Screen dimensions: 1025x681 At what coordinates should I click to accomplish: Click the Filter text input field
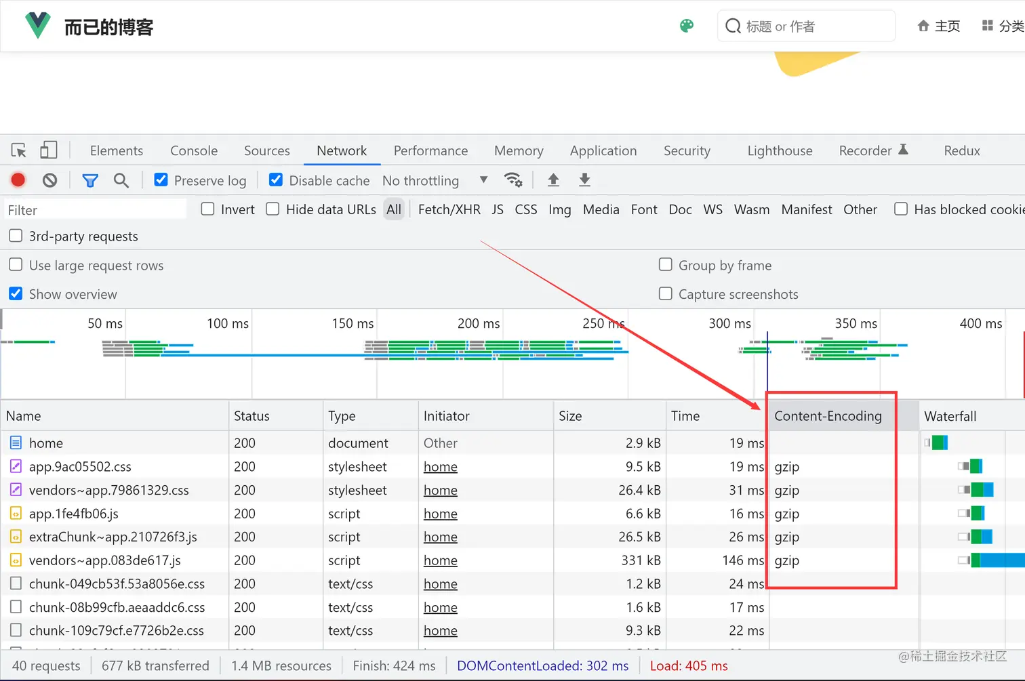pyautogui.click(x=95, y=210)
